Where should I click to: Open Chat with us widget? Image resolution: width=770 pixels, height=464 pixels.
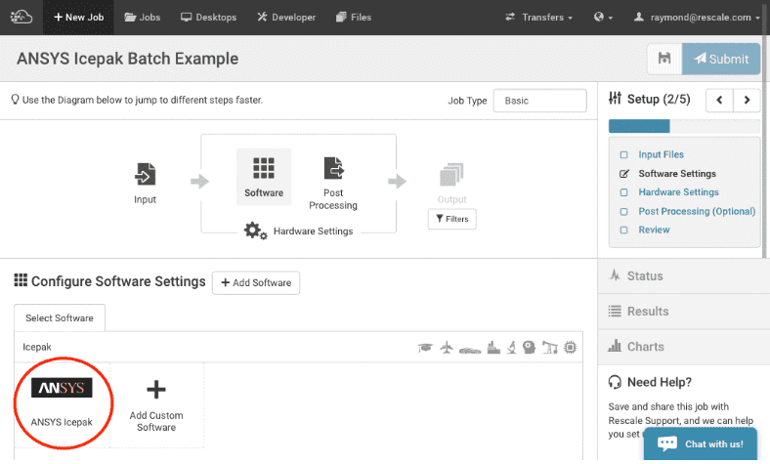click(701, 443)
